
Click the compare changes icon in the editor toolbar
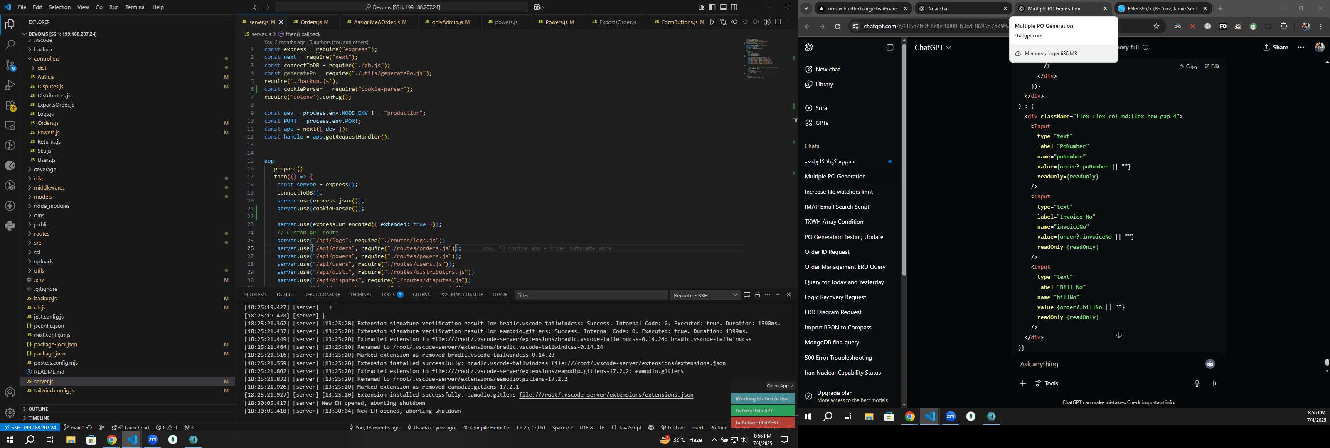pyautogui.click(x=723, y=22)
